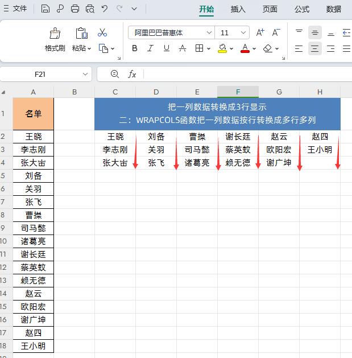The height and width of the screenshot is (358, 352).
Task: Set left horizontal alignment
Action: pyautogui.click(x=299, y=48)
